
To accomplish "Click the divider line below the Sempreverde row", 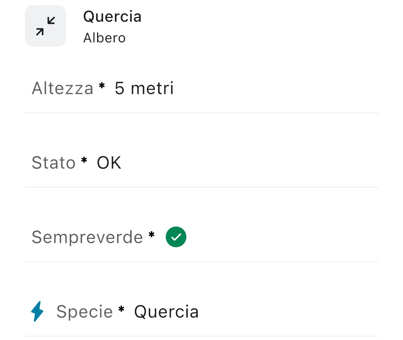I will click(x=201, y=262).
